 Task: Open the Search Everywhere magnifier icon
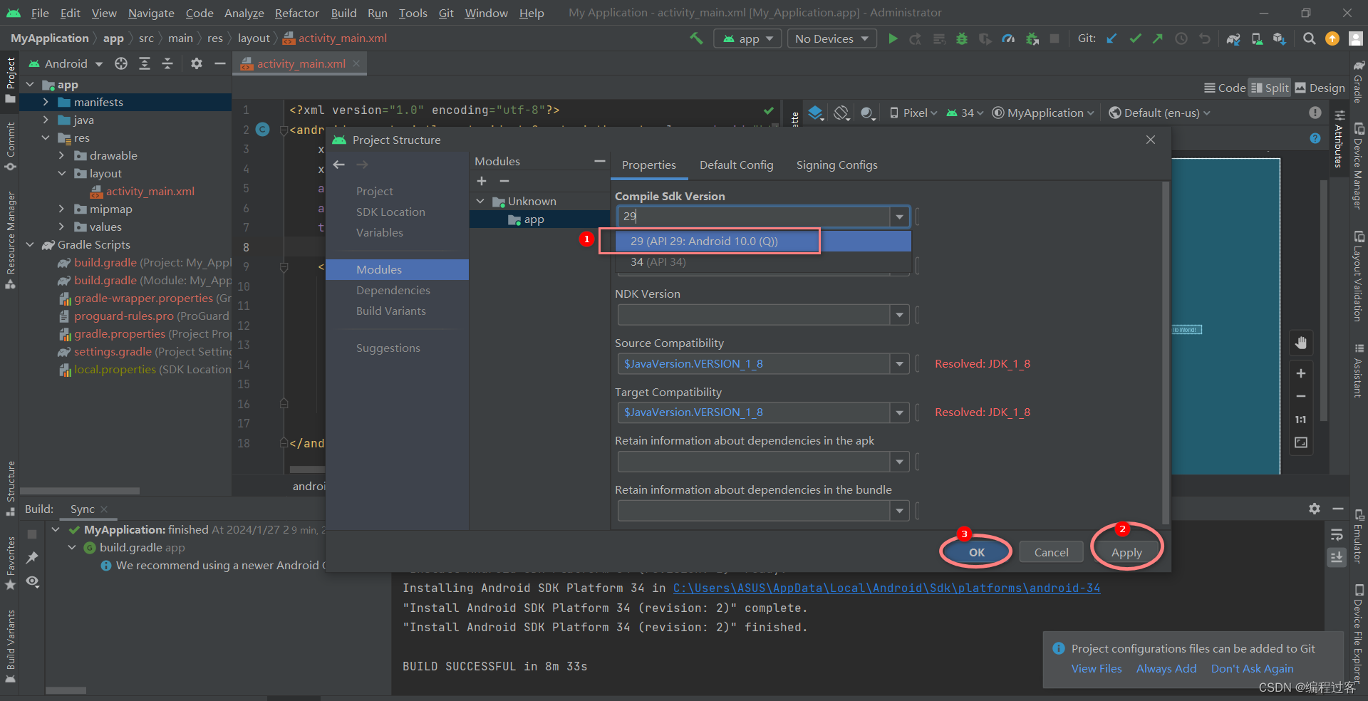[1309, 38]
